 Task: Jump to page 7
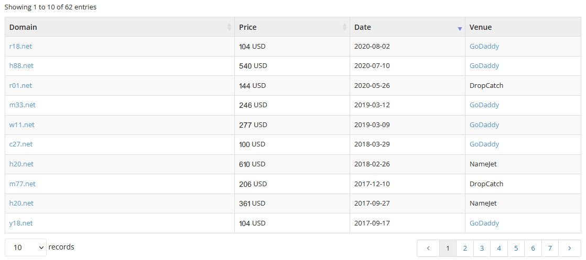tap(550, 248)
